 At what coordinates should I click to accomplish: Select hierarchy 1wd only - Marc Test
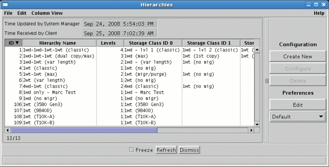click(49, 93)
